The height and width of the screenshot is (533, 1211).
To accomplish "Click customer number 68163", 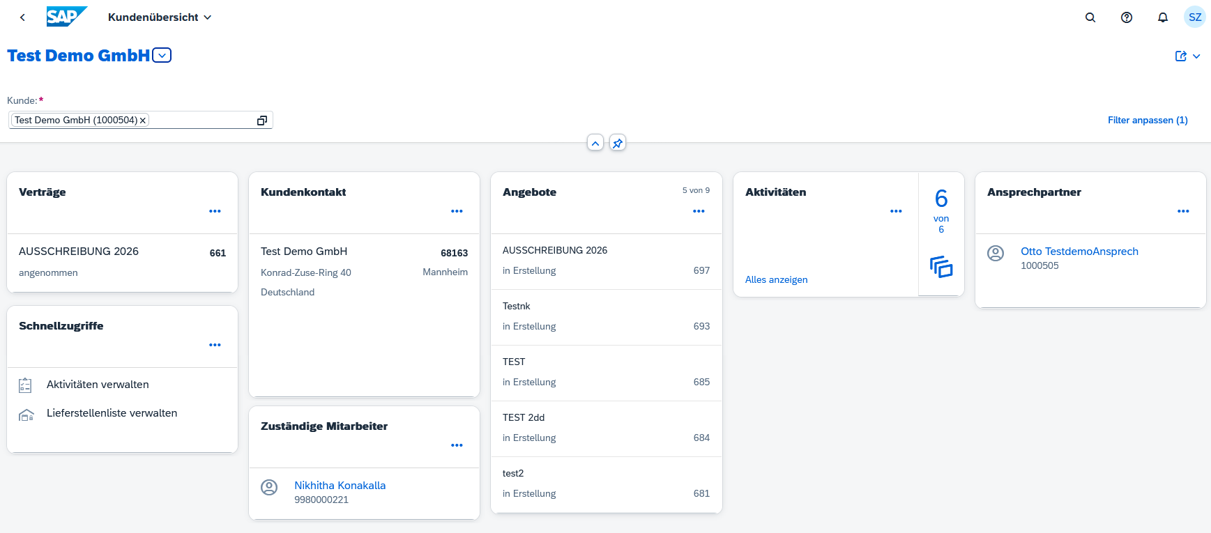I will pyautogui.click(x=454, y=253).
